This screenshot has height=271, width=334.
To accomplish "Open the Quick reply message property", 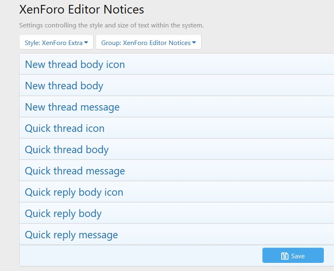I will pyautogui.click(x=72, y=235).
